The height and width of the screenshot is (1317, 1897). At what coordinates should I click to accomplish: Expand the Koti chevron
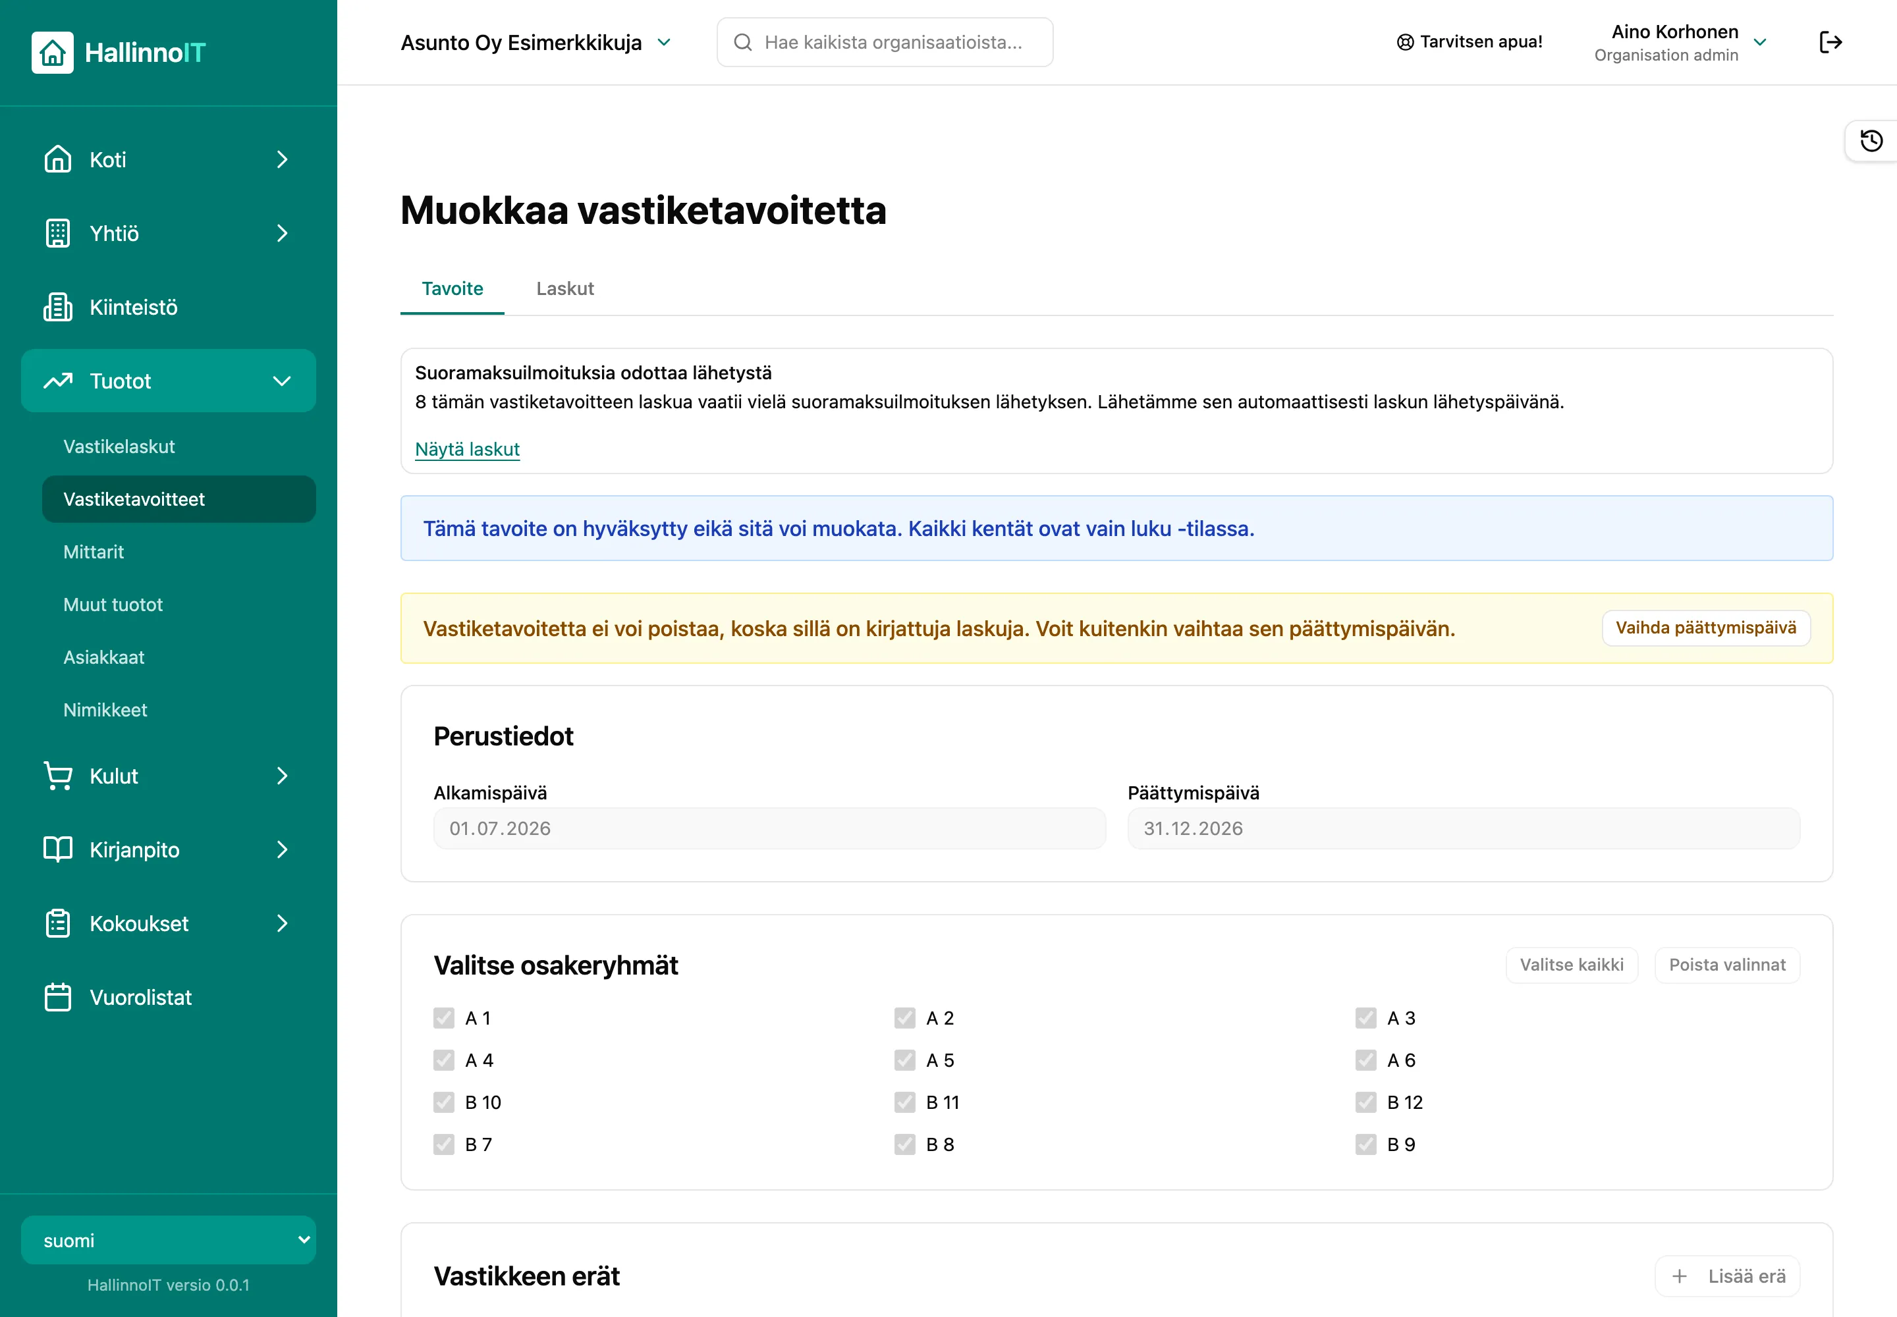coord(283,159)
